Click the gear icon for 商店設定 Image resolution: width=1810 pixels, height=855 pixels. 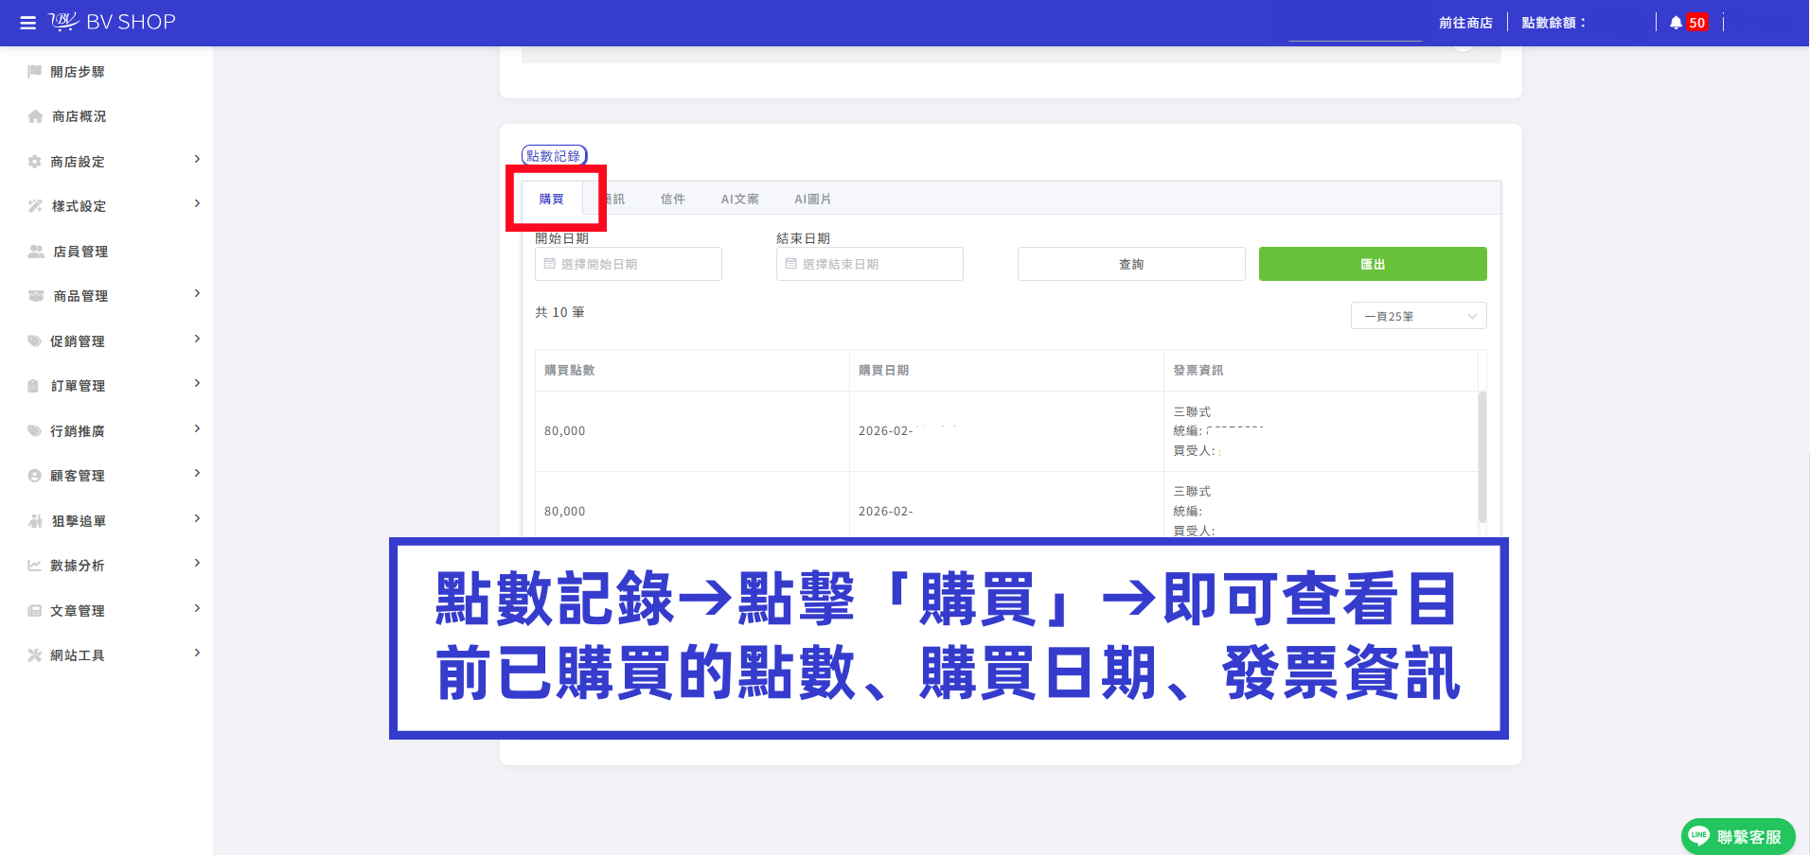(35, 162)
